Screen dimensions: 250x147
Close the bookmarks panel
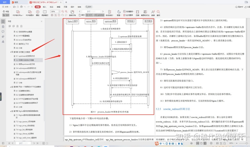coord(42,21)
